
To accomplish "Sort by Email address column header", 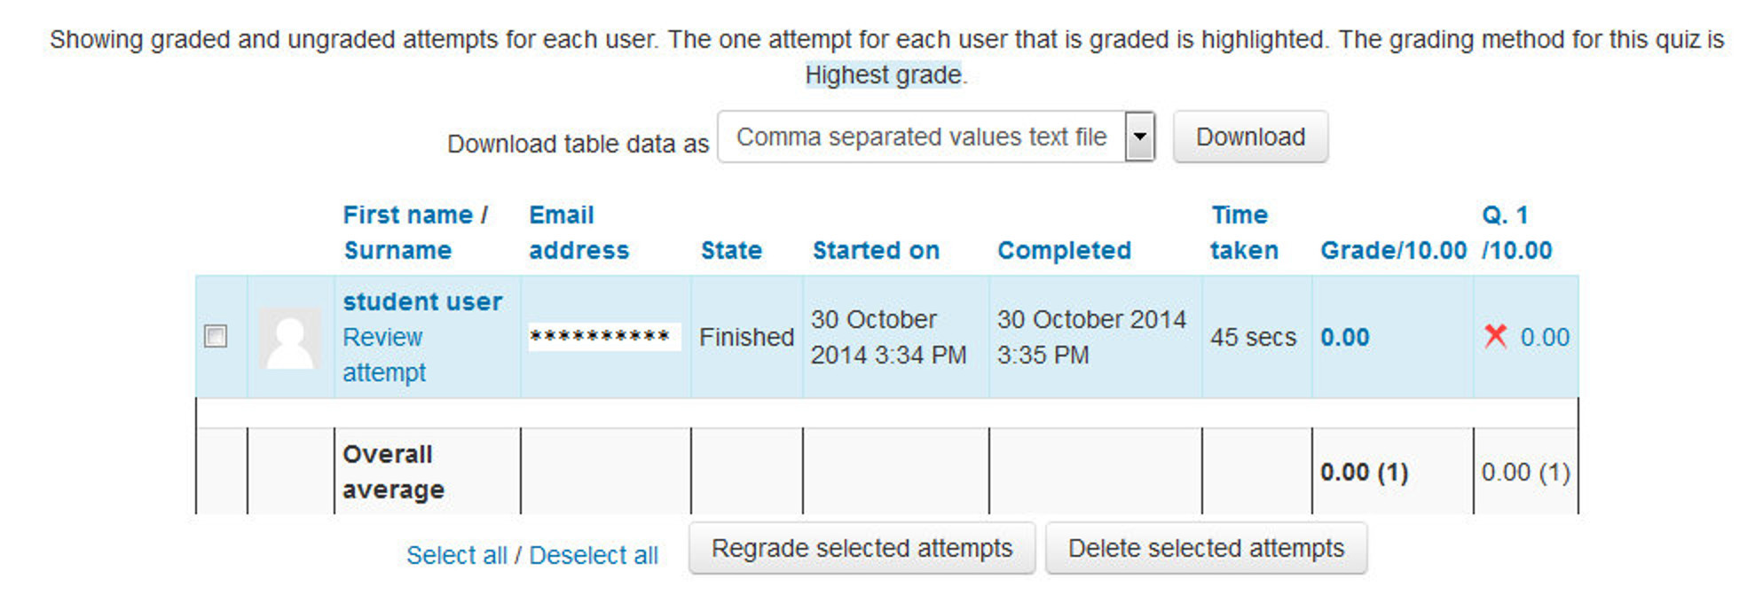I will click(x=578, y=233).
